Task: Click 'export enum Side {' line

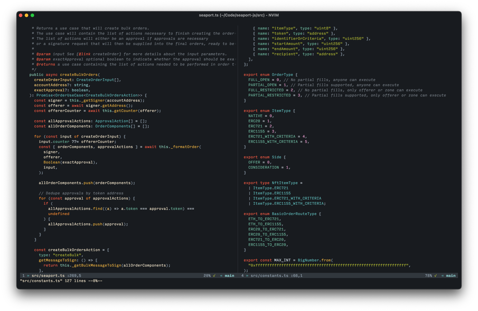Action: pyautogui.click(x=265, y=157)
